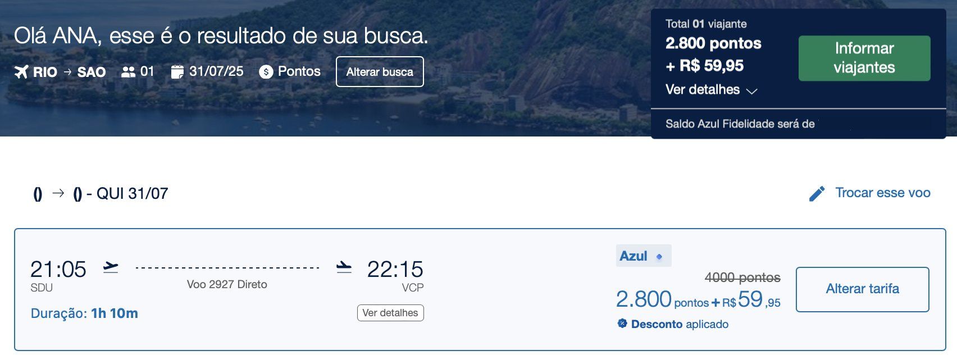Click the Trocar esse voo link

(x=882, y=193)
